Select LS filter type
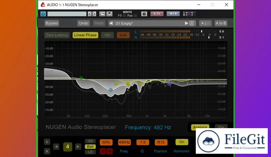This screenshot has width=271, height=157. pyautogui.click(x=90, y=152)
